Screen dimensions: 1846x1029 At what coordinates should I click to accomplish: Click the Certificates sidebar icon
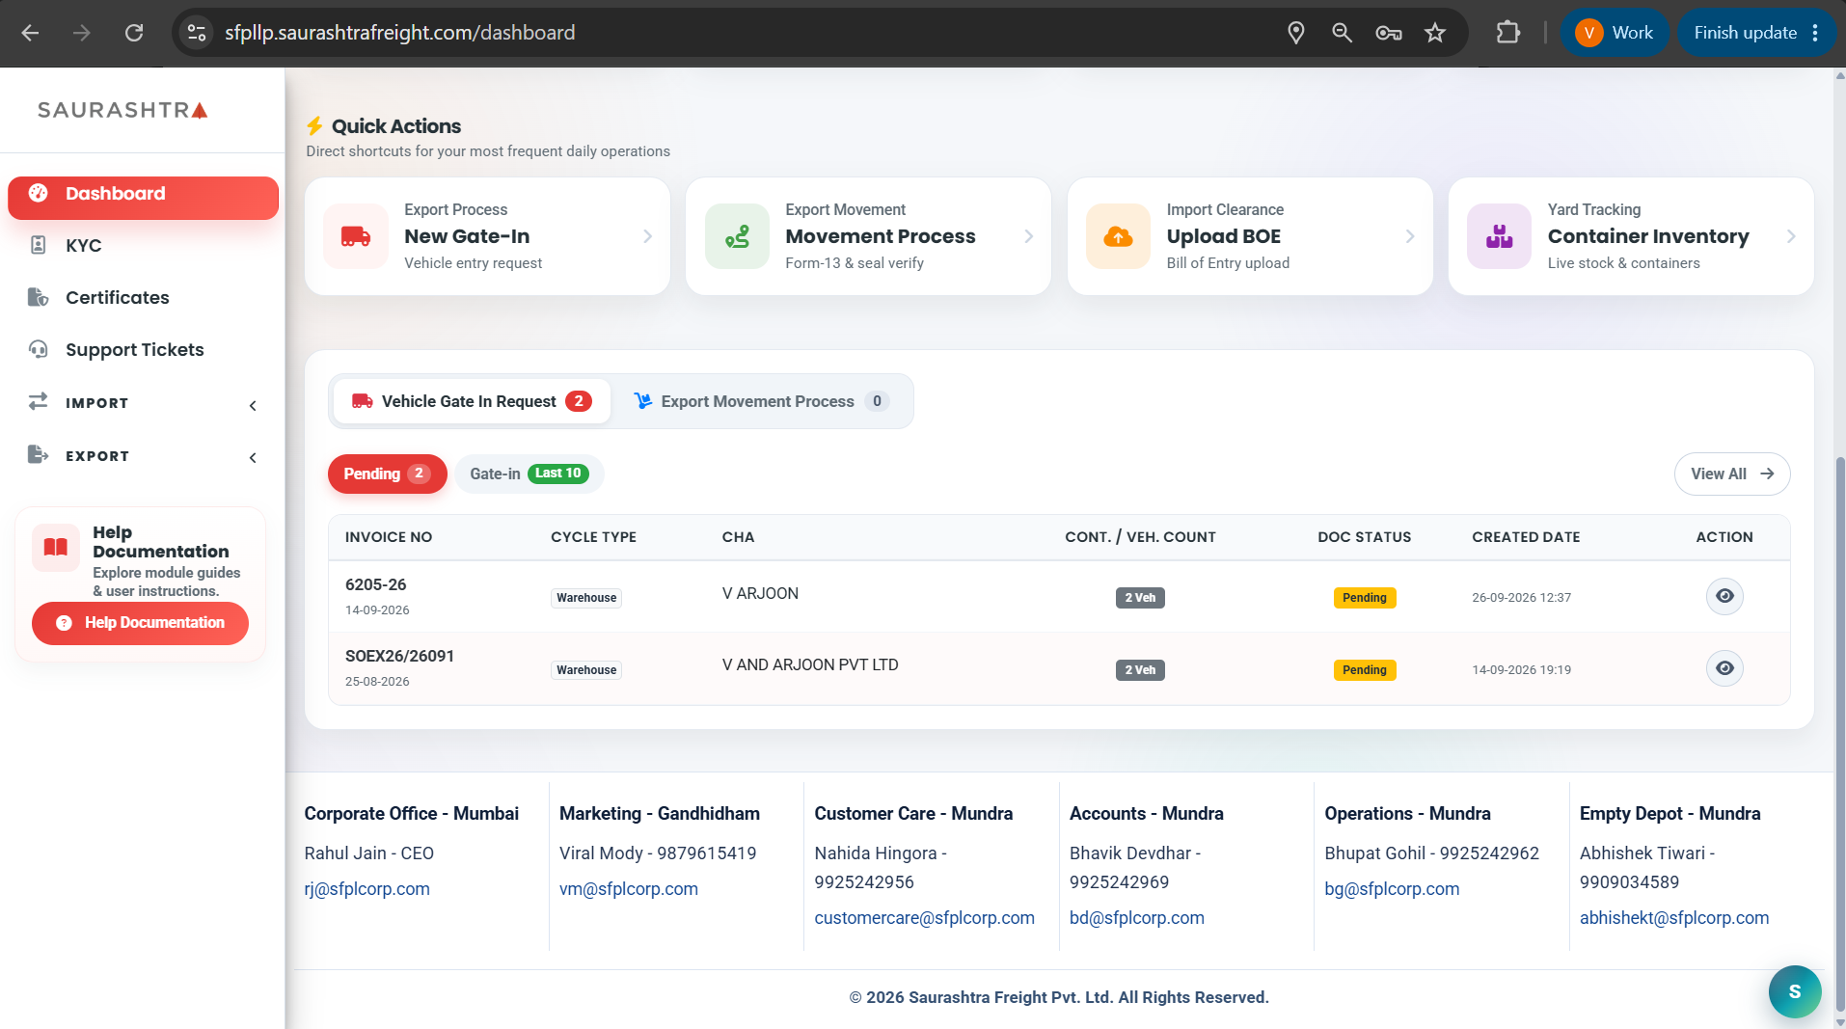coord(39,297)
